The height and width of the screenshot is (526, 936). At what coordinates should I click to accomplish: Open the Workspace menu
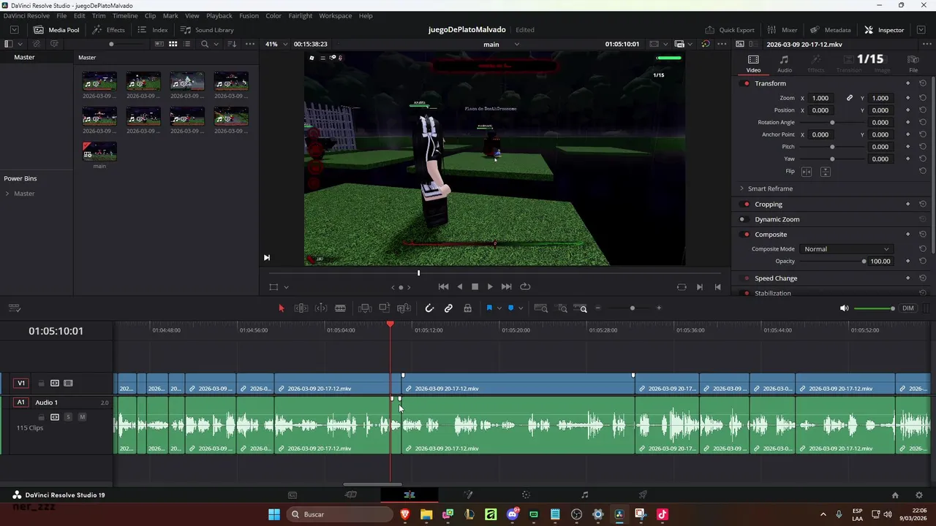[x=336, y=15]
